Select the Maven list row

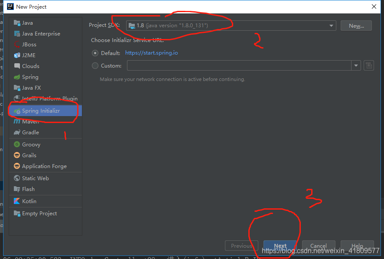pyautogui.click(x=46, y=121)
